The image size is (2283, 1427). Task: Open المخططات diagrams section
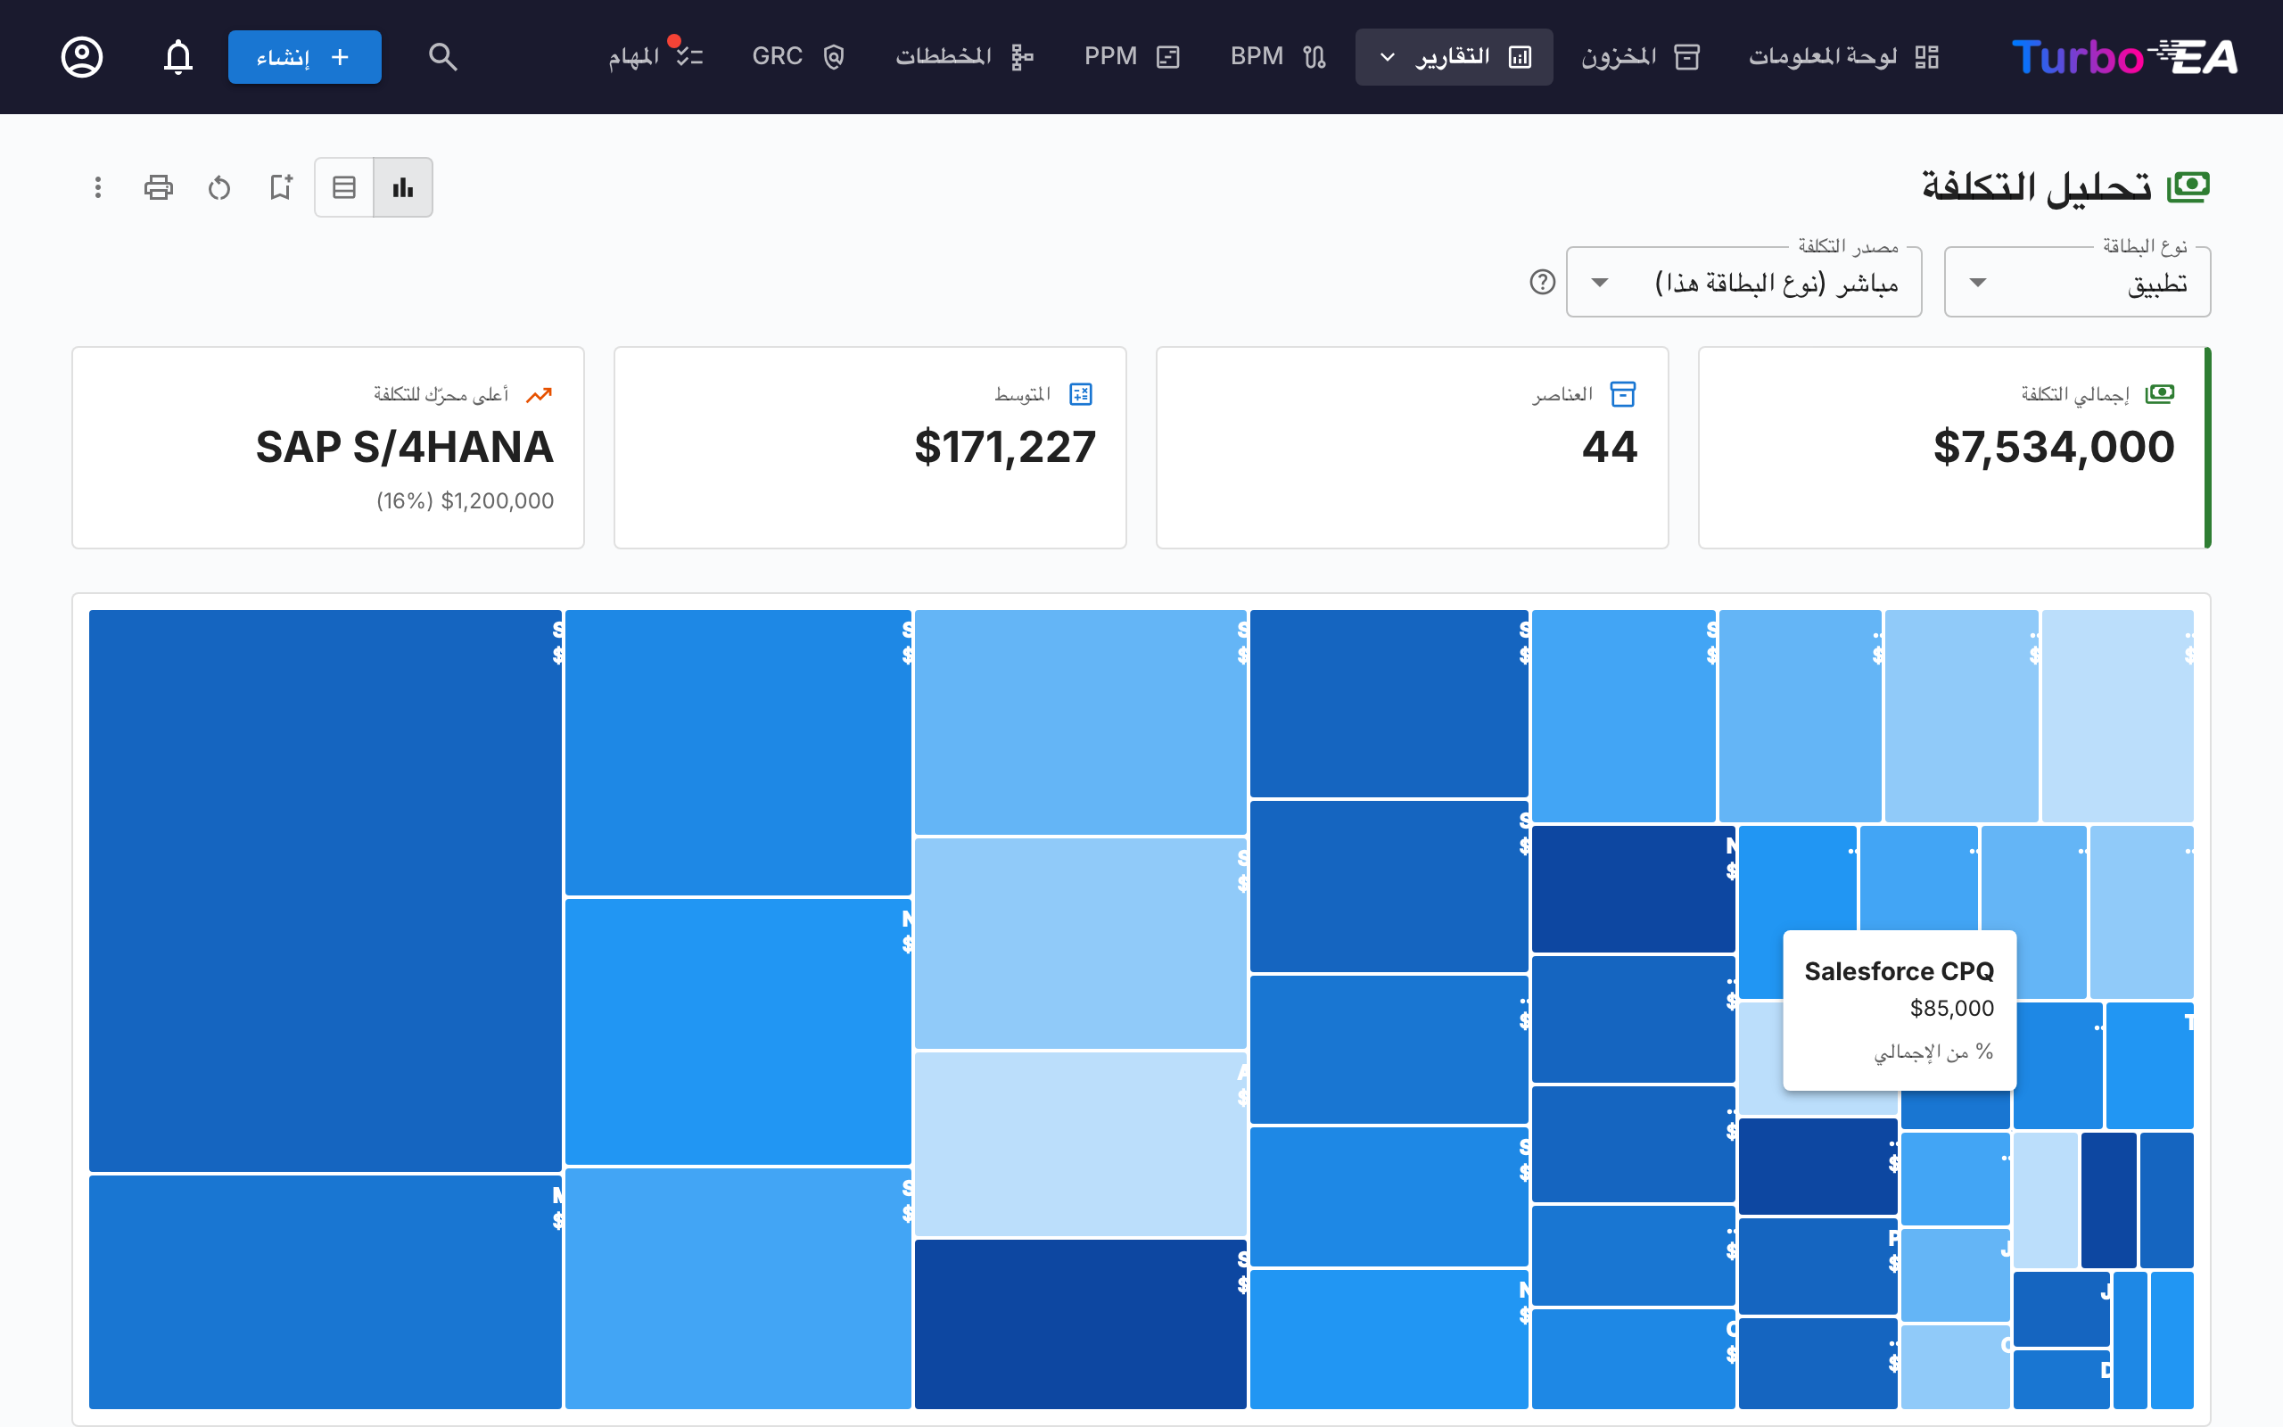pos(964,56)
